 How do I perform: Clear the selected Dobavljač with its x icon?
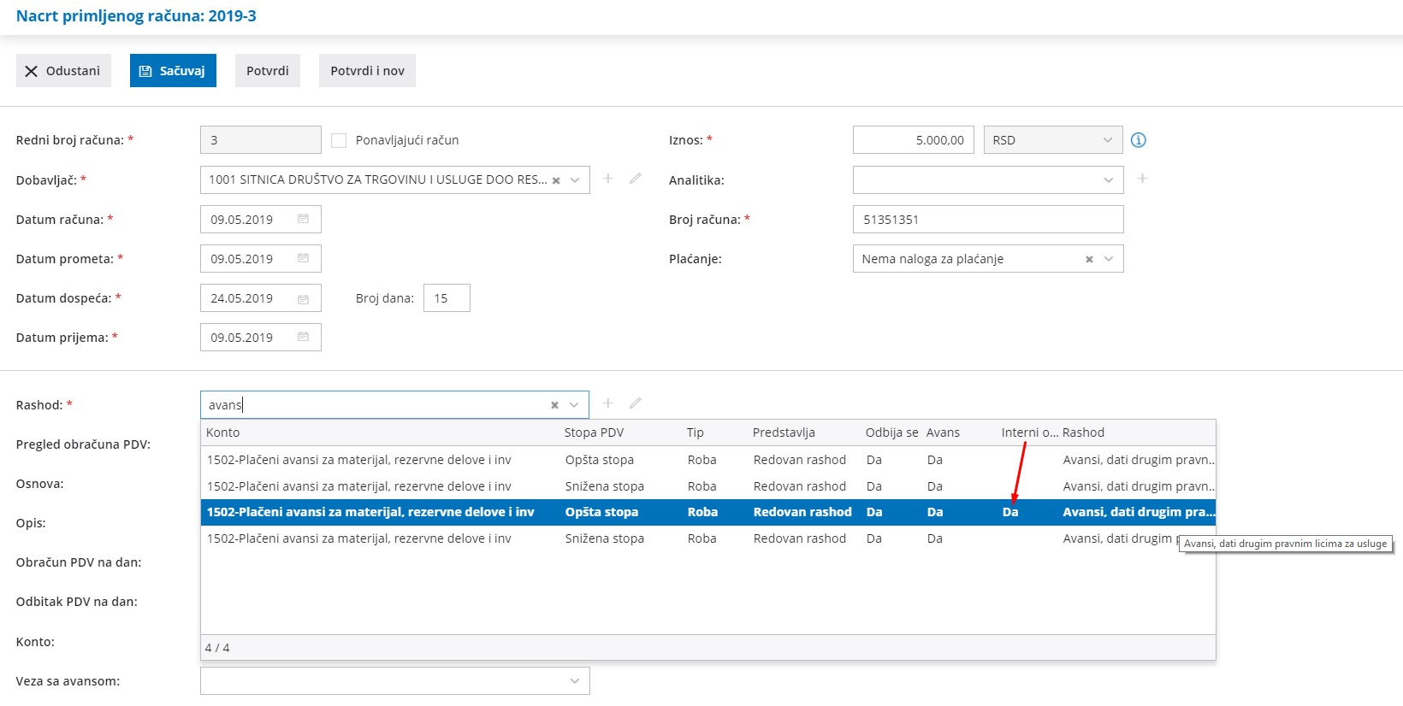556,180
